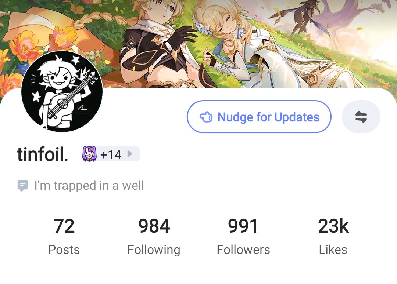397x284 pixels.
Task: Open the 72 posts count
Action: [64, 226]
